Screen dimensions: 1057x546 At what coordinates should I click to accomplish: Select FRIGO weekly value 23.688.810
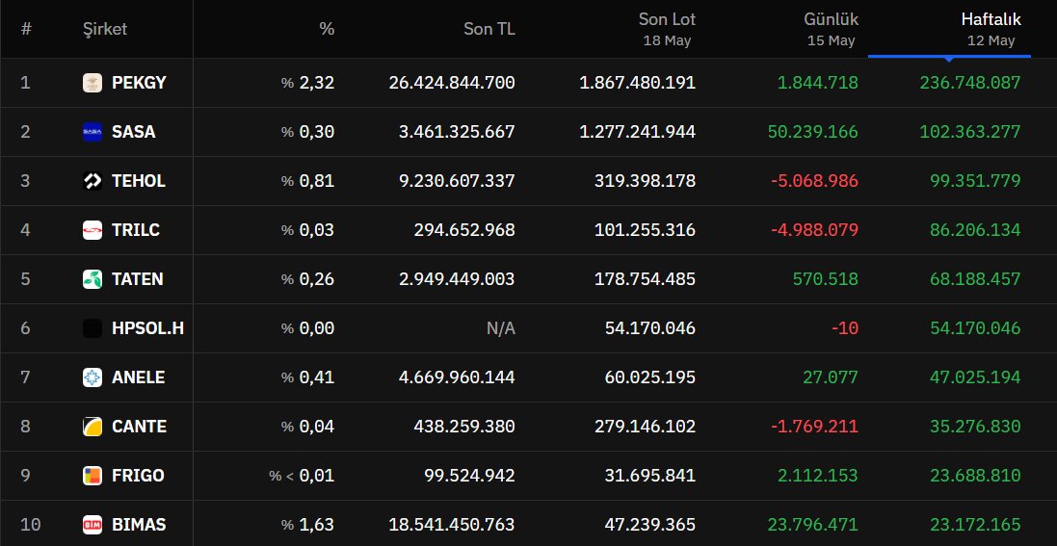coord(975,476)
